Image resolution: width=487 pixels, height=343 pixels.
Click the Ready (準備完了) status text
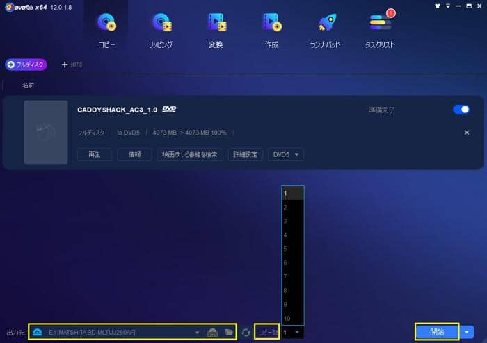point(381,110)
